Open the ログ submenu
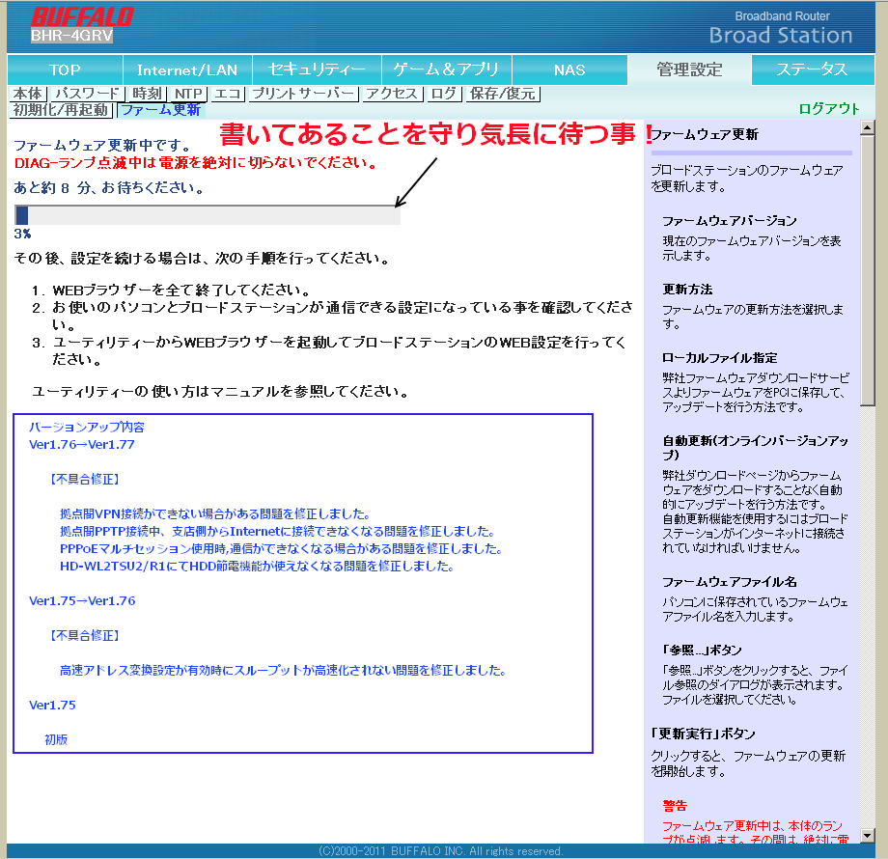888x859 pixels. pos(444,94)
